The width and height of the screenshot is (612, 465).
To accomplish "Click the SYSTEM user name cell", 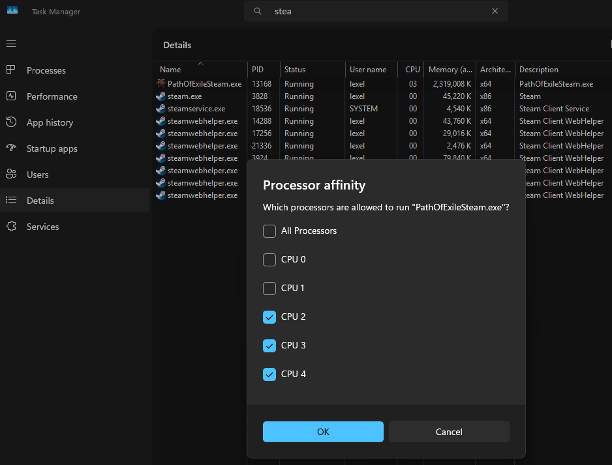I will click(363, 109).
